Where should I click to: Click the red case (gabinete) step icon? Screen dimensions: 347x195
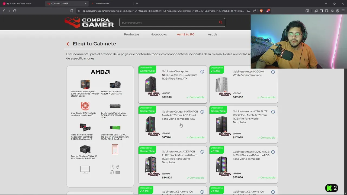tap(115, 149)
